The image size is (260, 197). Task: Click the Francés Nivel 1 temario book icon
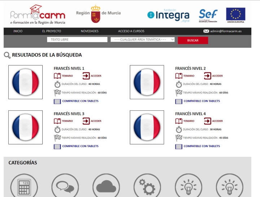coord(57,76)
